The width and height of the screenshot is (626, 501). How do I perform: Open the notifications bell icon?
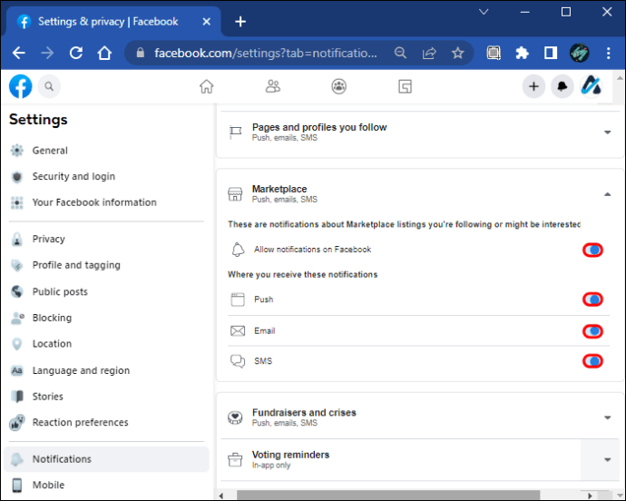click(x=562, y=86)
